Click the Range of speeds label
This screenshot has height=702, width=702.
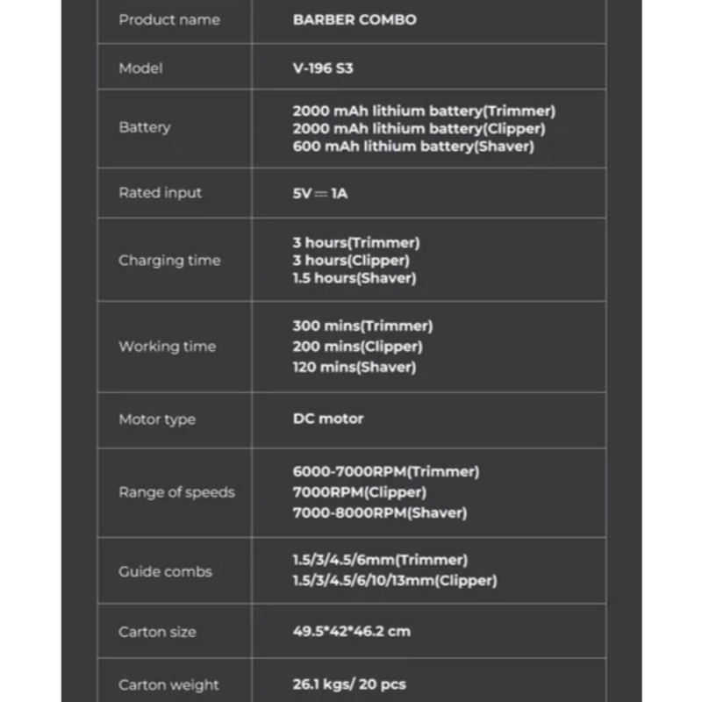click(177, 492)
